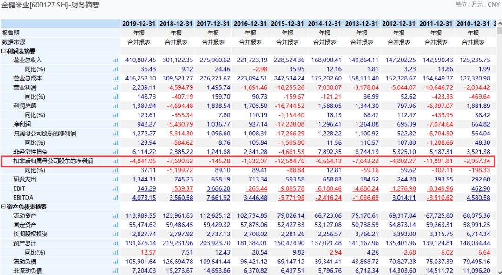Image resolution: width=502 pixels, height=275 pixels.
Task: Select the 营业总收入 row label
Action: click(x=27, y=60)
